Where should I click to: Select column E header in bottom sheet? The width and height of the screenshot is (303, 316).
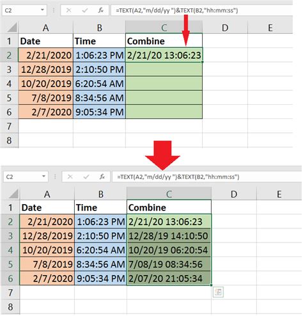(279, 194)
